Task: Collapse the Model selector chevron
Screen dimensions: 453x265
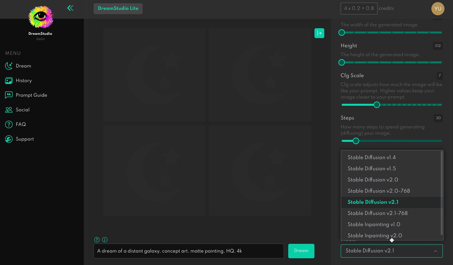Action: (x=436, y=251)
